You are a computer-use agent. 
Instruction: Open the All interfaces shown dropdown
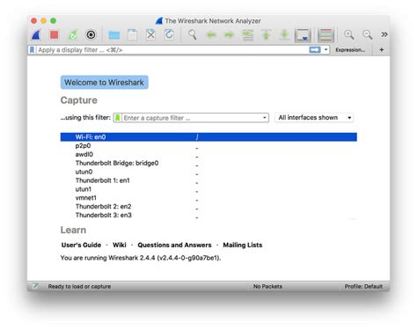[314, 118]
